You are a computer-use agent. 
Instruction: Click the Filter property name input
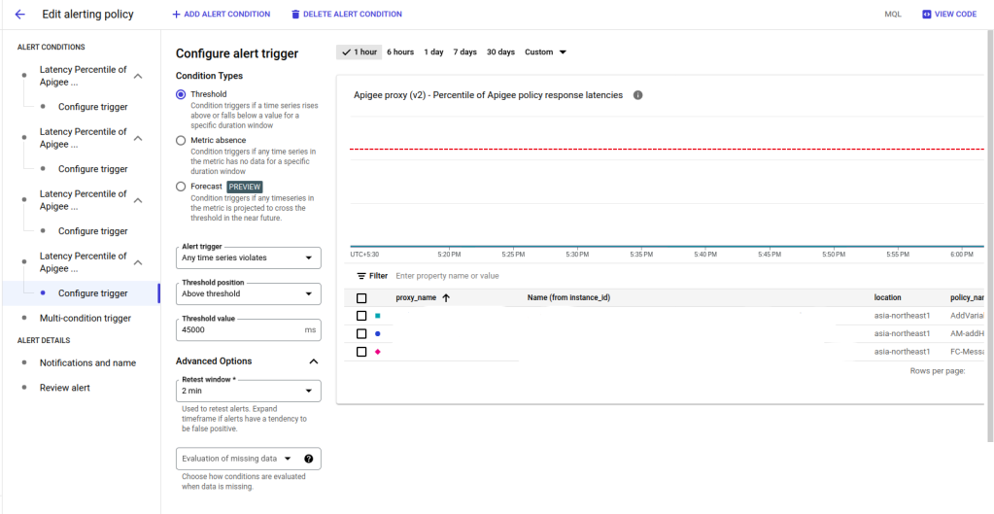pos(447,276)
